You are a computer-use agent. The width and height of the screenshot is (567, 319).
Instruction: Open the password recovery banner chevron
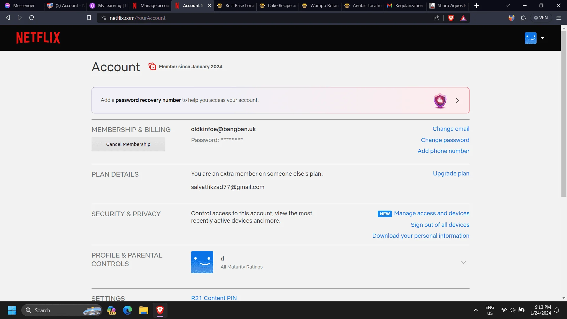(x=457, y=100)
